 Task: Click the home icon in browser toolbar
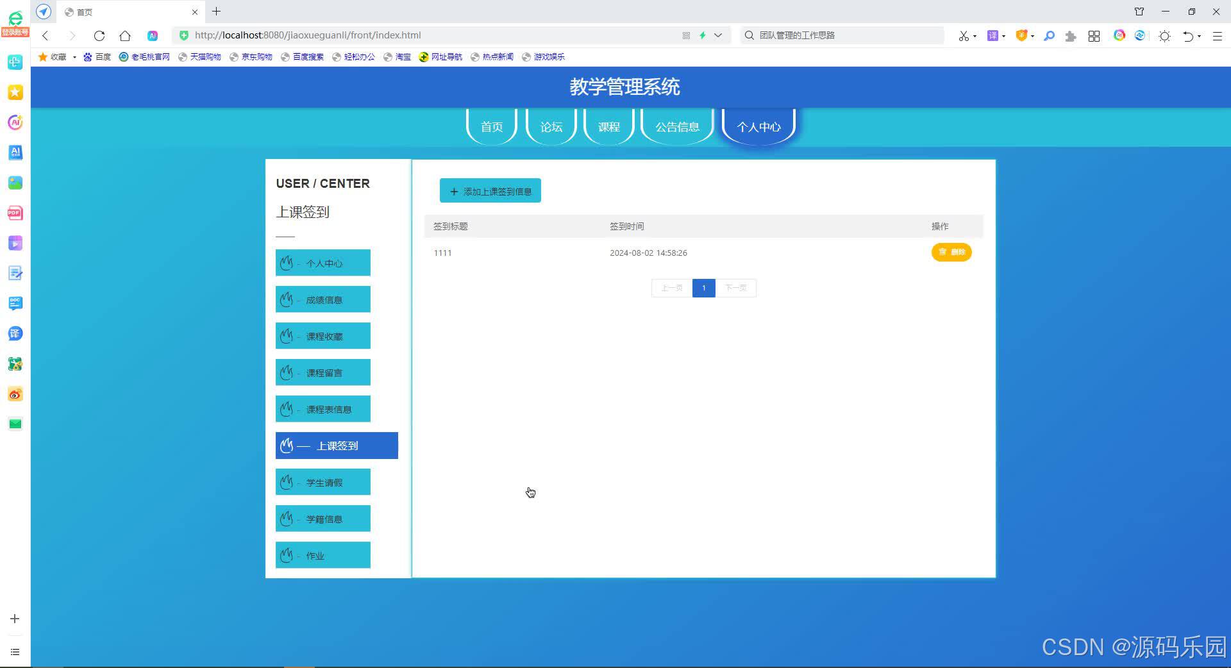pos(125,35)
